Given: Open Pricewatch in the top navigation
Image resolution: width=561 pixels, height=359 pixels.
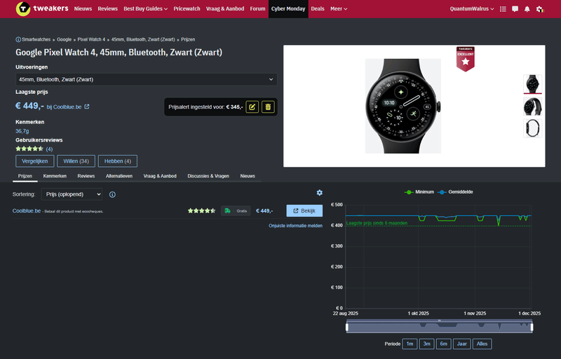Looking at the screenshot, I should click(x=187, y=8).
